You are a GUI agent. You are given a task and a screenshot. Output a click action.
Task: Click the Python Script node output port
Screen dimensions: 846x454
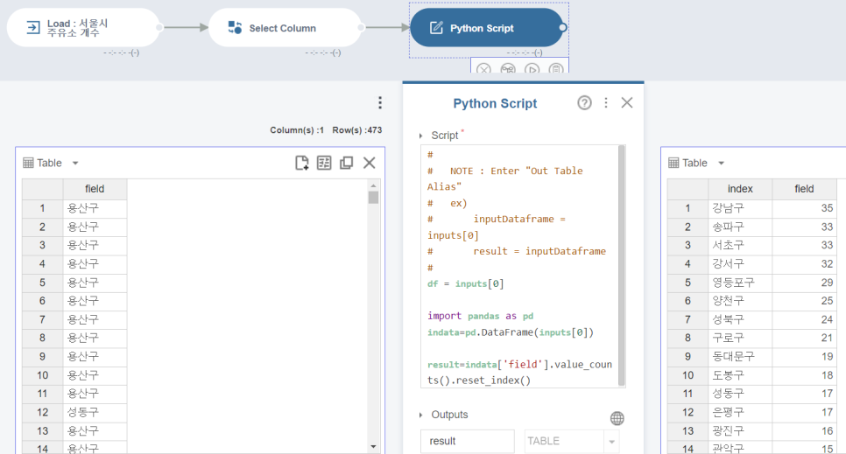(x=563, y=27)
